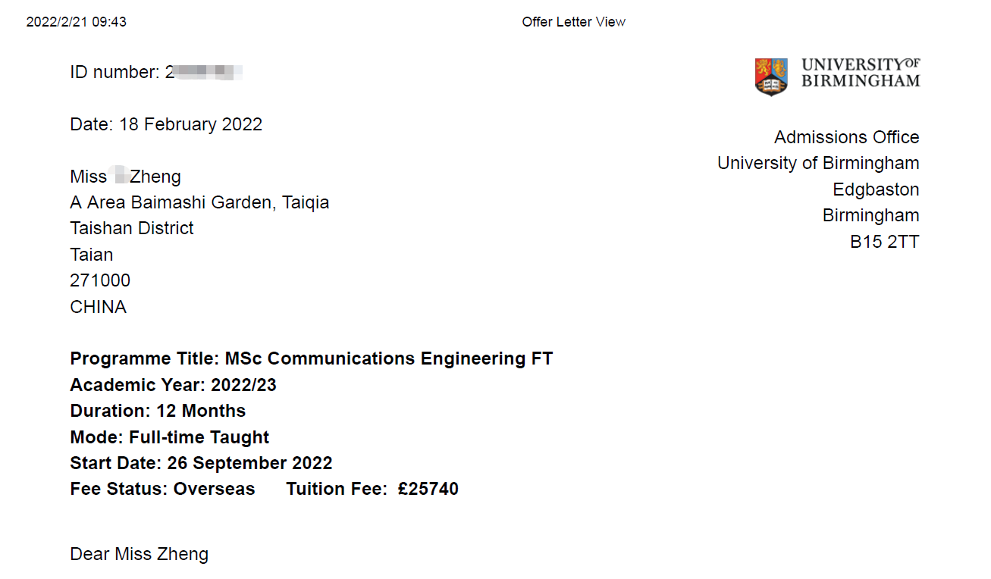
Task: Click the B15 2TT postcode
Action: point(884,242)
